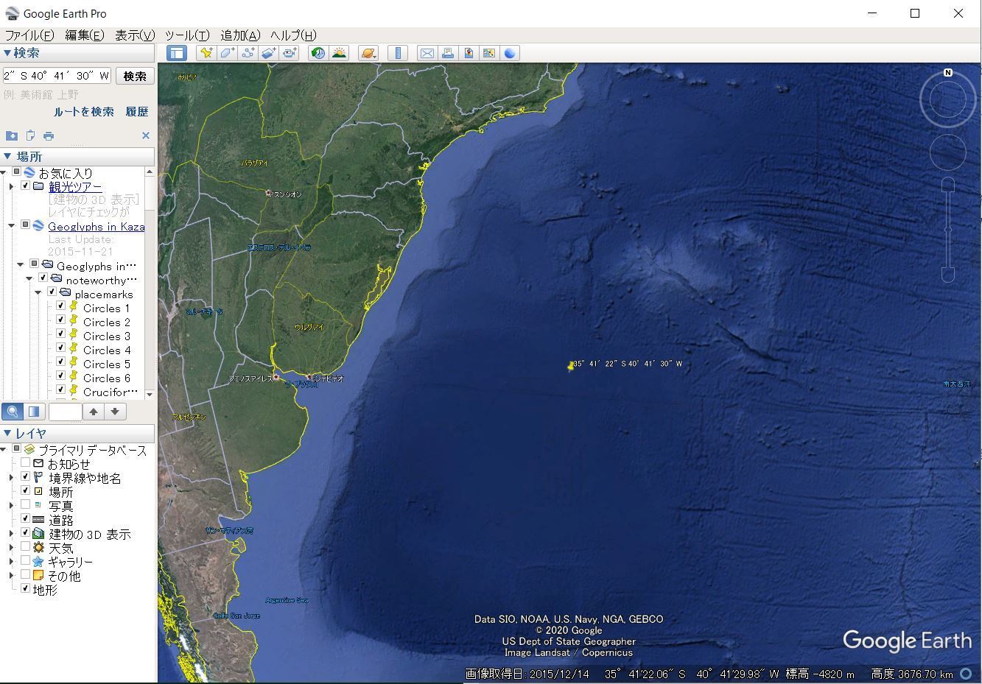Open the 編集(E) menu
Screen dimensions: 982x684
[85, 35]
